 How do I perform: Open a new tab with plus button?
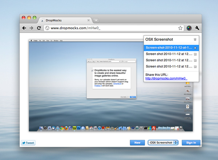click(x=96, y=21)
